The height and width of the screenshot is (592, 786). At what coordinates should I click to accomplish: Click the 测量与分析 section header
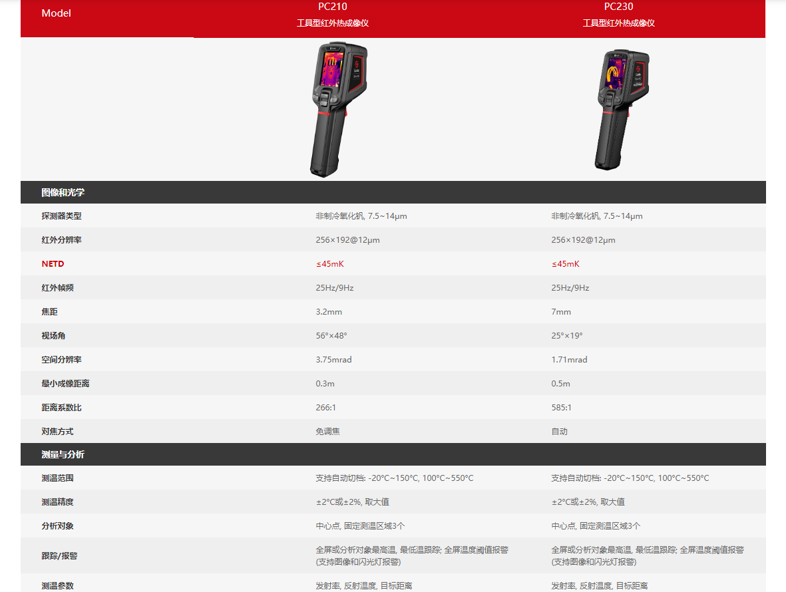click(63, 454)
